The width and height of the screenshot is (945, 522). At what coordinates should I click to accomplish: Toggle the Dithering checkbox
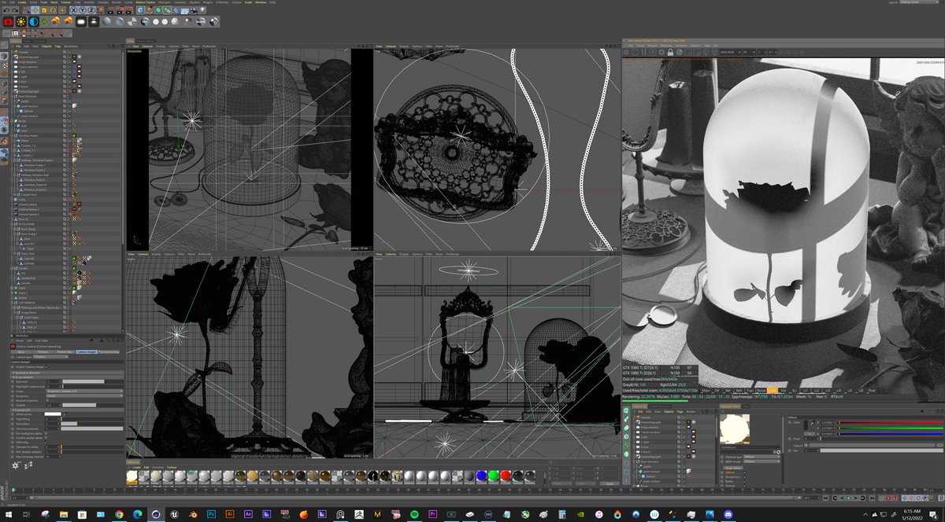coord(46,443)
